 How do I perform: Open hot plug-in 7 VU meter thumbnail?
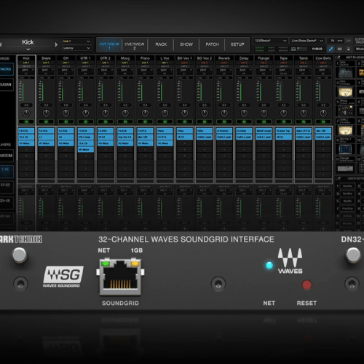pyautogui.click(x=345, y=130)
